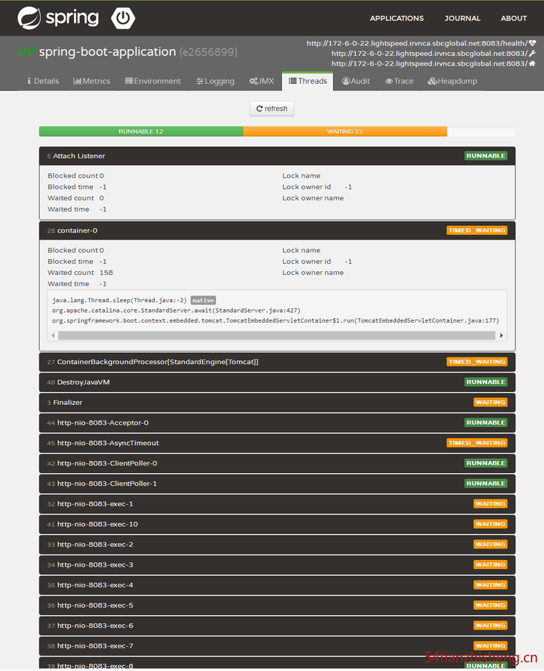Viewport: 544px width, 671px height.
Task: Expand the Finalizer thread row
Action: pos(277,403)
